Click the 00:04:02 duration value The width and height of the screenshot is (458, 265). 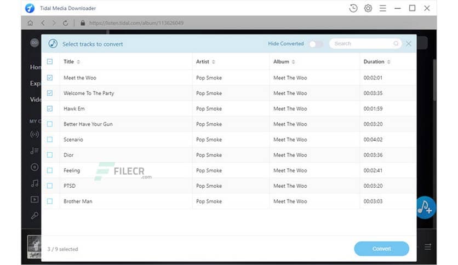pos(373,140)
